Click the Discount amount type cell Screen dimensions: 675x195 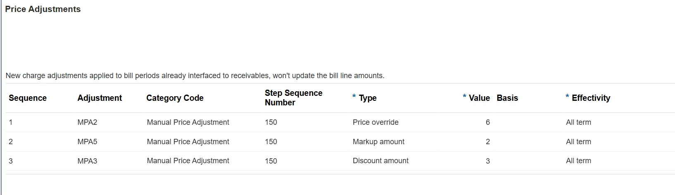(380, 161)
